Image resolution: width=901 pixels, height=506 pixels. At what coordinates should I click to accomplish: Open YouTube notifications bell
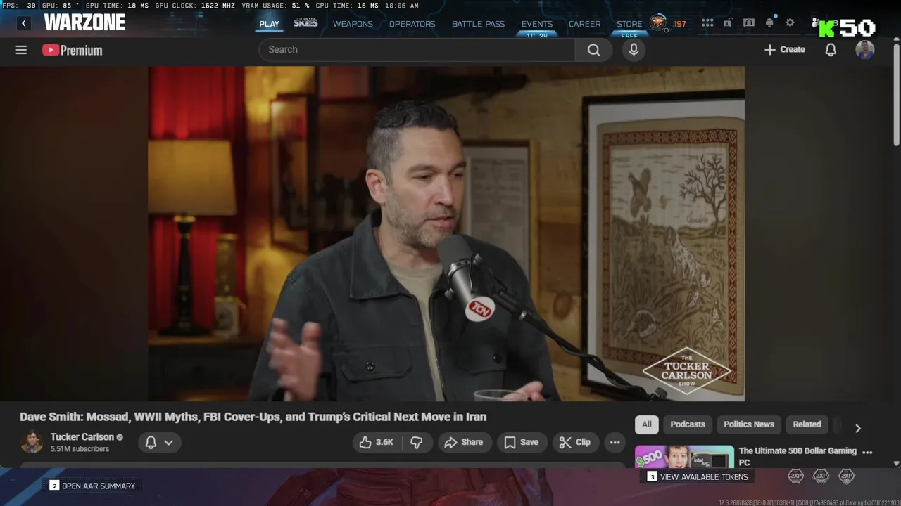[x=831, y=50]
